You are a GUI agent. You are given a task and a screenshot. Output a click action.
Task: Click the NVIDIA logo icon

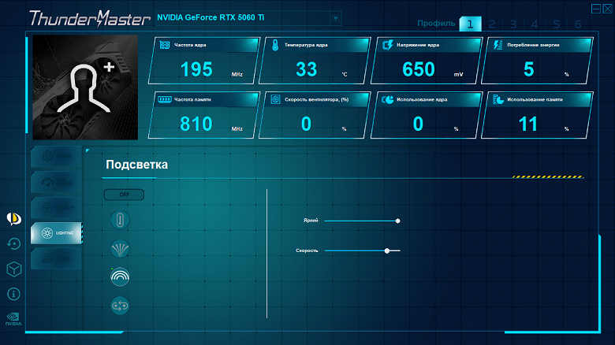pyautogui.click(x=13, y=319)
